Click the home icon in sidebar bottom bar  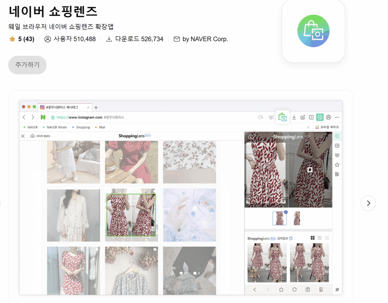tap(281, 289)
